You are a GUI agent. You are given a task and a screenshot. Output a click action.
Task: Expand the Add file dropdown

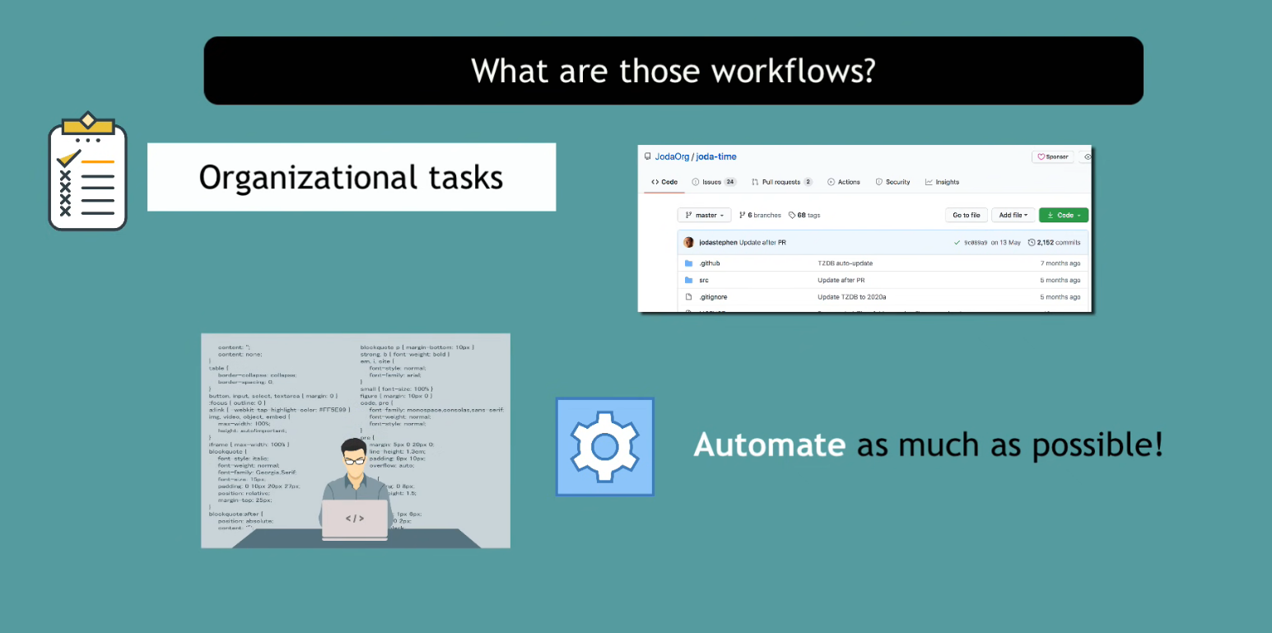tap(1013, 215)
